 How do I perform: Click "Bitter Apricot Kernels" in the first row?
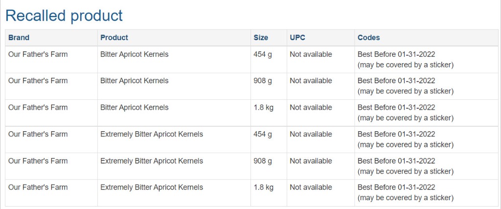(134, 54)
